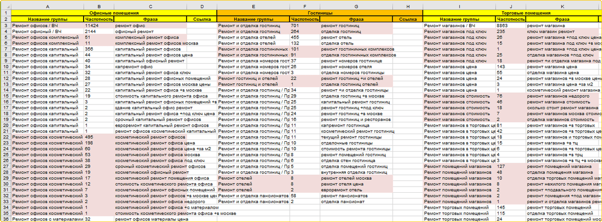Select column E header
Image resolution: width=602 pixels, height=222 pixels.
[x=253, y=7]
